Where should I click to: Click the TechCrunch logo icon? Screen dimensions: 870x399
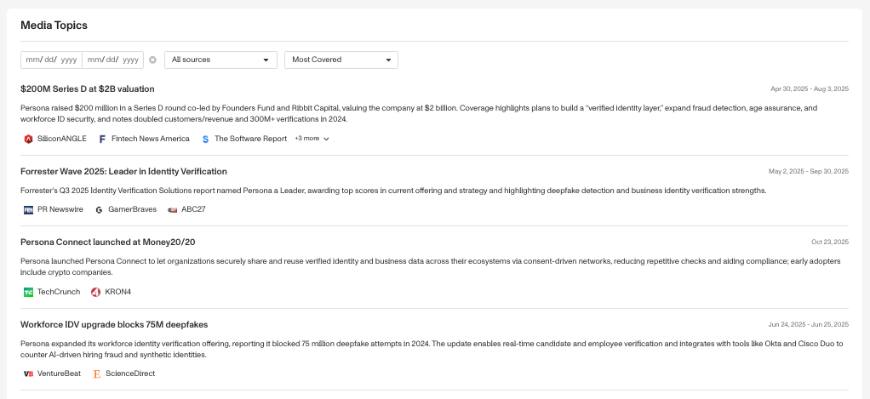pos(29,292)
